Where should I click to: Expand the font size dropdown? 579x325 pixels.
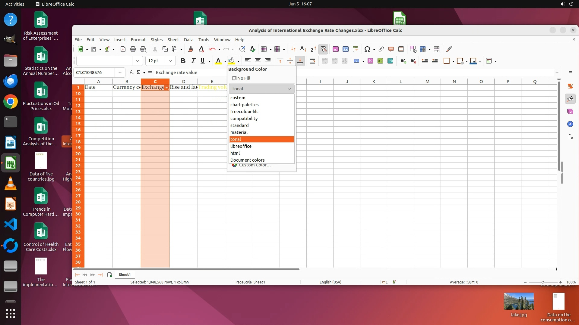click(170, 61)
